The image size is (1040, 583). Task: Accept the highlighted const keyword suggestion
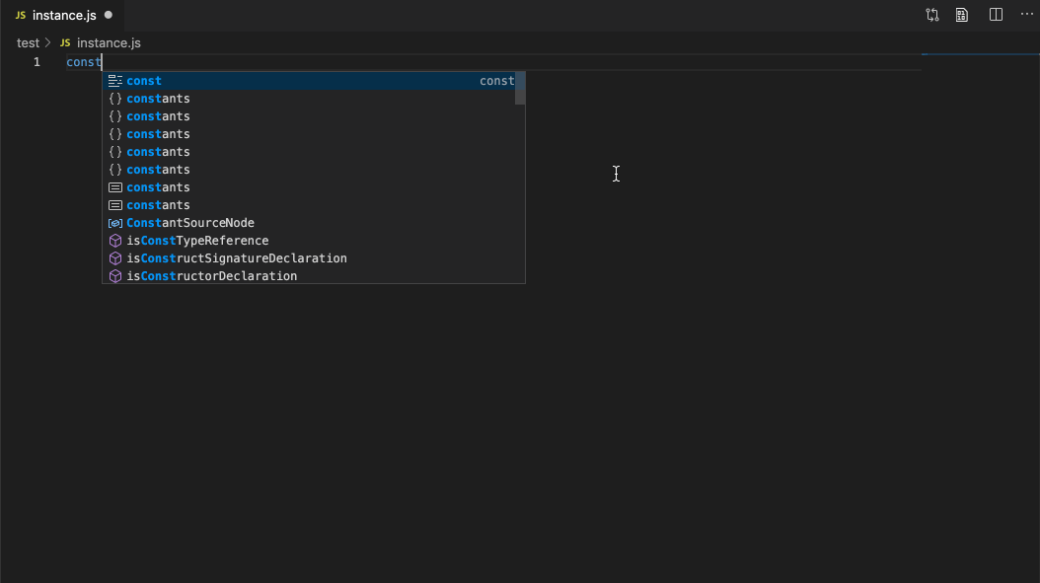(x=309, y=81)
